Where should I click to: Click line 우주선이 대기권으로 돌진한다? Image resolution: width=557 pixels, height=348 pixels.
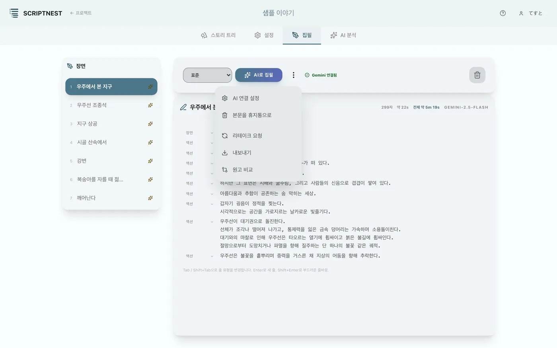coord(253,222)
